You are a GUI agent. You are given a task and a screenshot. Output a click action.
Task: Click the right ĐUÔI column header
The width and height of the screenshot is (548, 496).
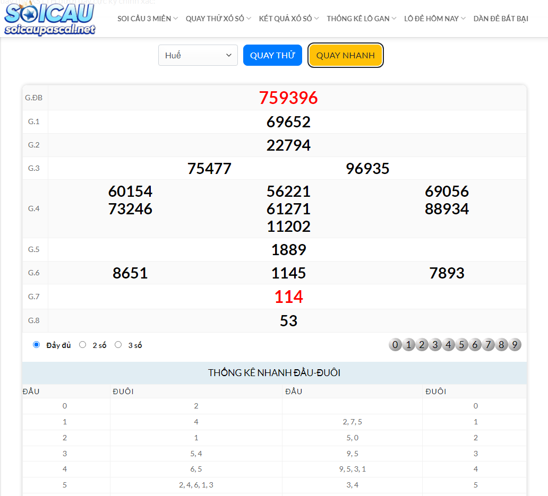[436, 391]
